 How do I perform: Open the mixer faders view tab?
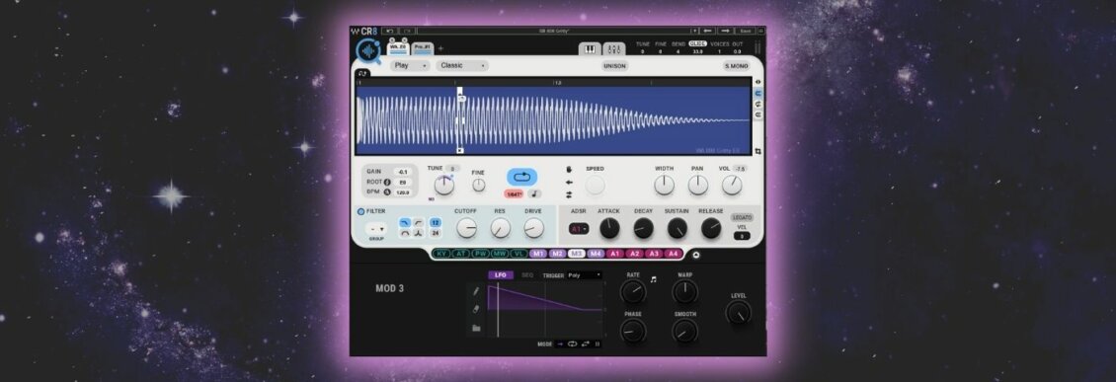(x=614, y=49)
